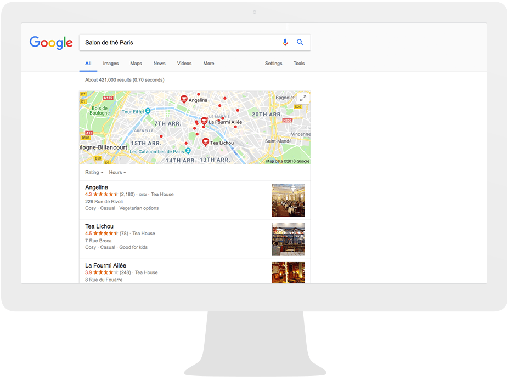Expand the map to full view
The width and height of the screenshot is (507, 387).
(x=303, y=98)
